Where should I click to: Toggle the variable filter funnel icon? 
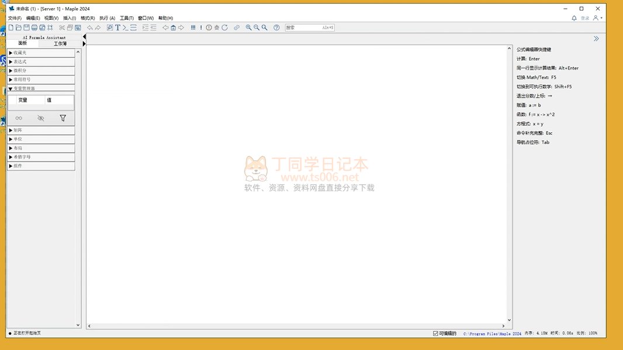click(63, 118)
